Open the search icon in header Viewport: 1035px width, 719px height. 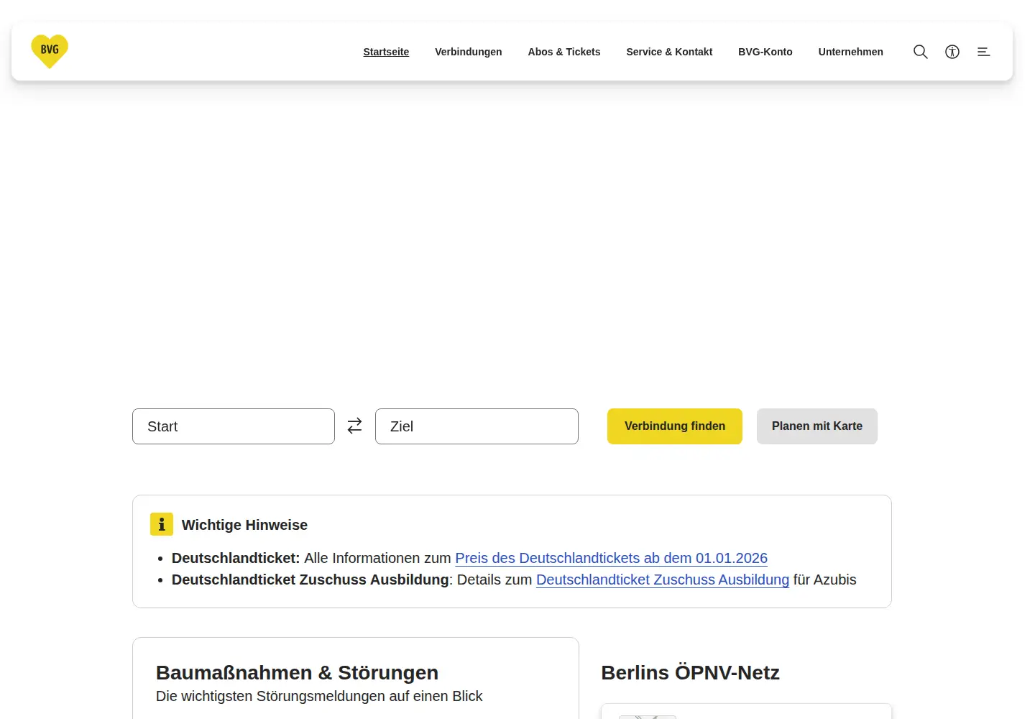pos(920,52)
